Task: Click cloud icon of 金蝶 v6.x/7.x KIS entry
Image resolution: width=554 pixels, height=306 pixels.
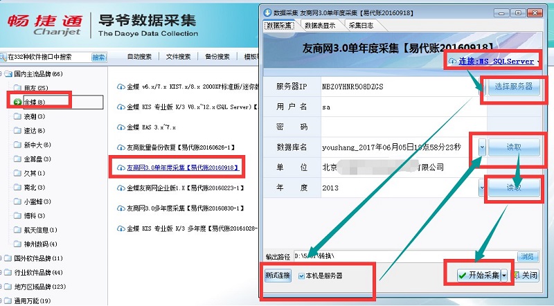Action: [120, 87]
